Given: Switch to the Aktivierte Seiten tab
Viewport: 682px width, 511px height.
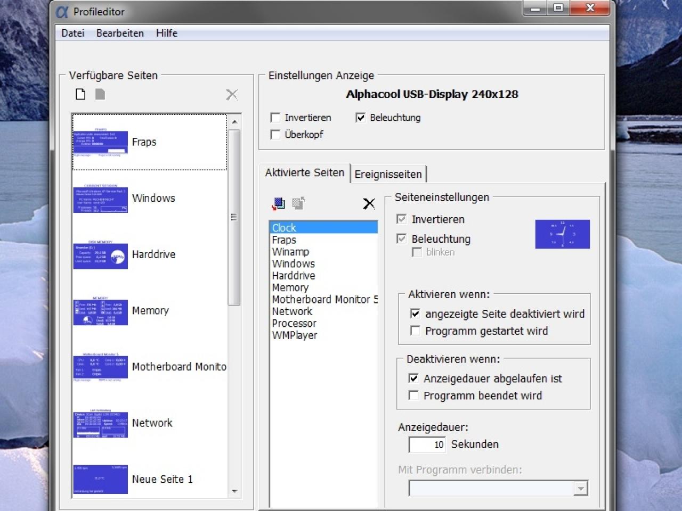Looking at the screenshot, I should click(x=305, y=172).
